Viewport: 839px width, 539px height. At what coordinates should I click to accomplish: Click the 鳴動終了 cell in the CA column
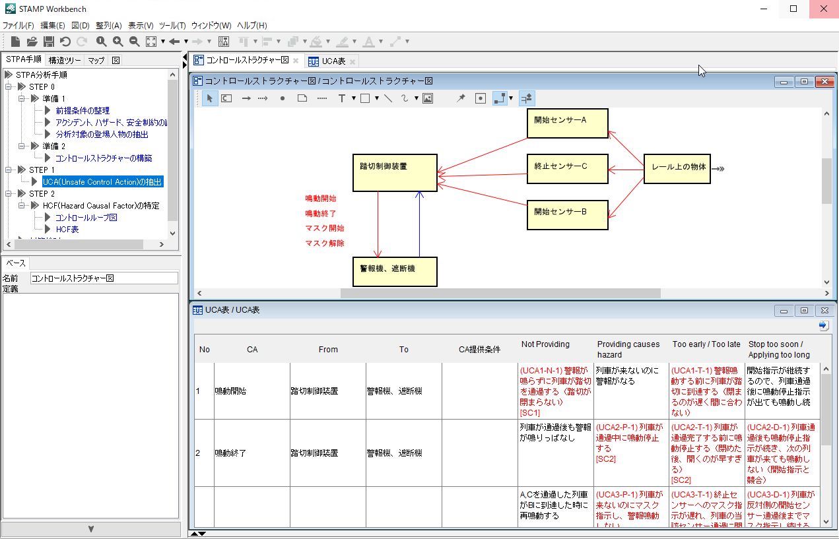tap(252, 453)
